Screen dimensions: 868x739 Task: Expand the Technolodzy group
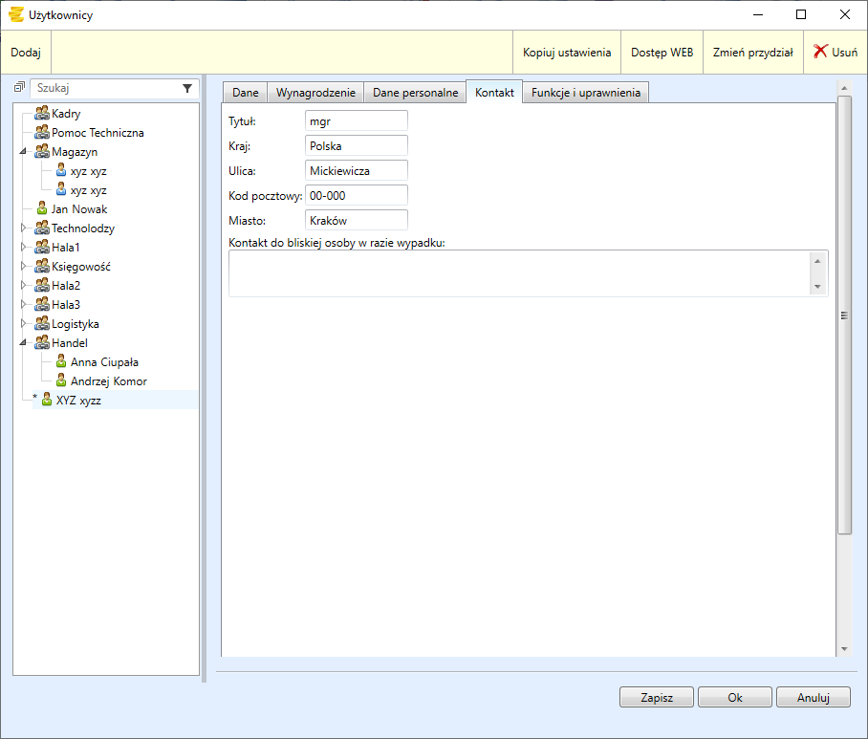point(23,228)
